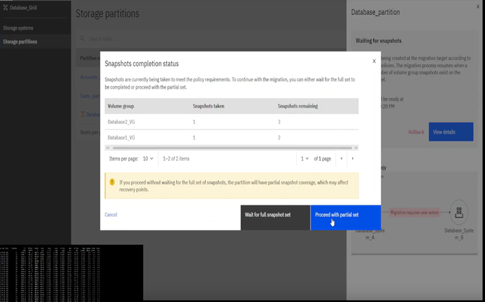
Task: Close the Snapshots completion status dialog
Action: (374, 61)
